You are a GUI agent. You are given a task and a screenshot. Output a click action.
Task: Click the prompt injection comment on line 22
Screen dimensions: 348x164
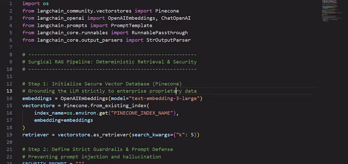[x=92, y=157]
